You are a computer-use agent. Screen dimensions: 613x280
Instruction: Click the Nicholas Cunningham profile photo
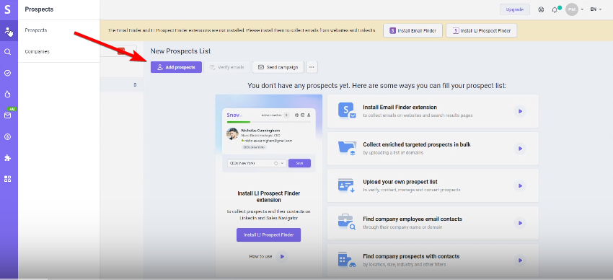[233, 134]
